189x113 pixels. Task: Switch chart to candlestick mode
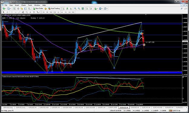pyautogui.click(x=67, y=8)
